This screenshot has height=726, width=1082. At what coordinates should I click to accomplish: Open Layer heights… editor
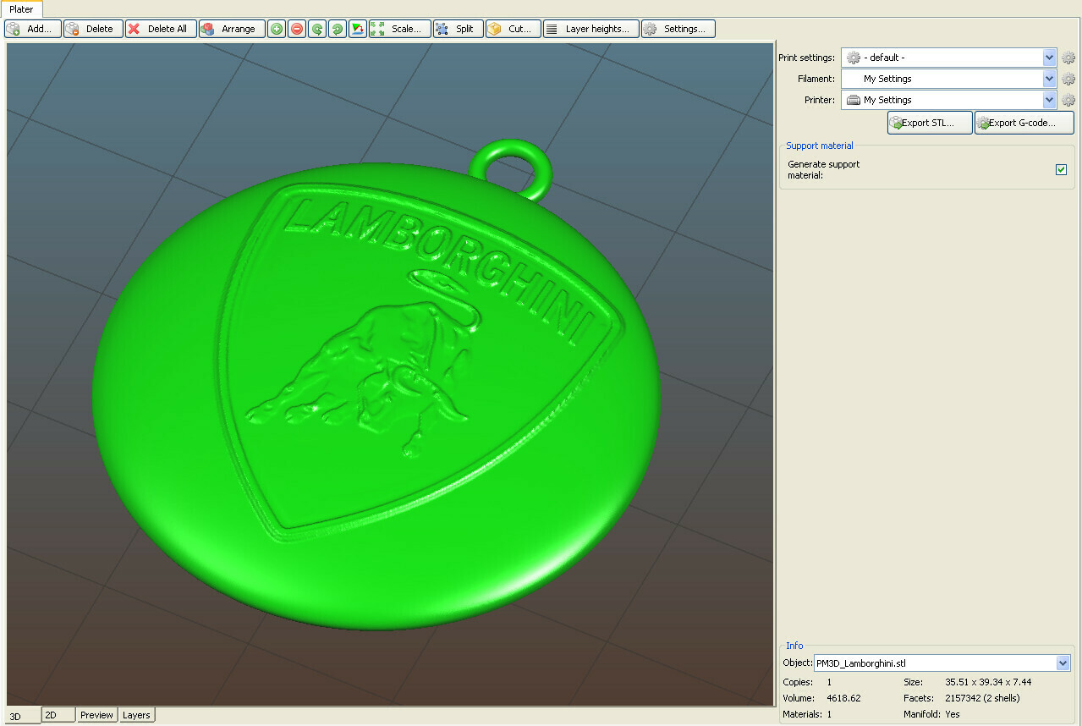591,29
